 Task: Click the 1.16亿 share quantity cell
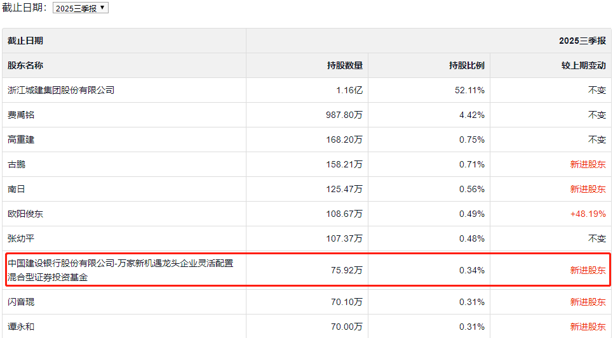coord(349,90)
